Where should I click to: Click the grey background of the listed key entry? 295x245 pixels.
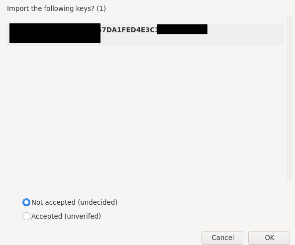pyautogui.click(x=245, y=35)
